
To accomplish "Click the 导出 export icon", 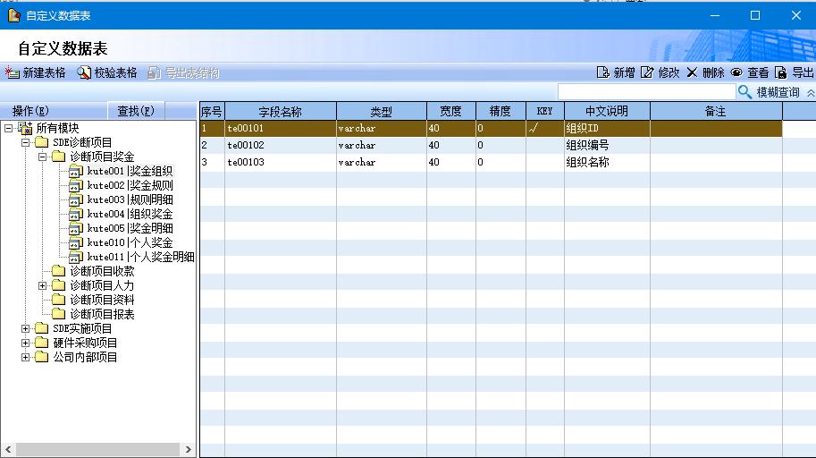I will pos(781,72).
